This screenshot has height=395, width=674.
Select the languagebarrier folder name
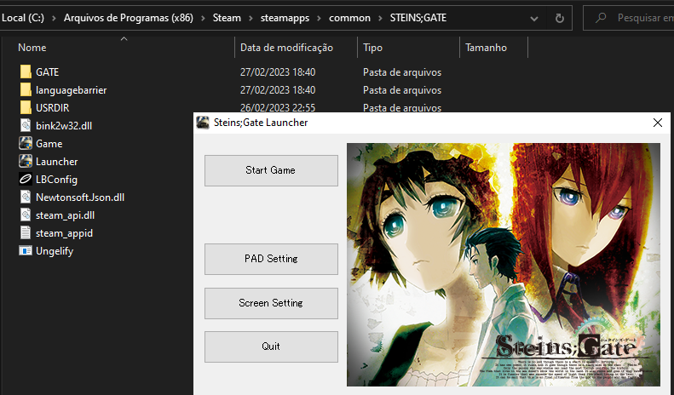[x=72, y=90]
